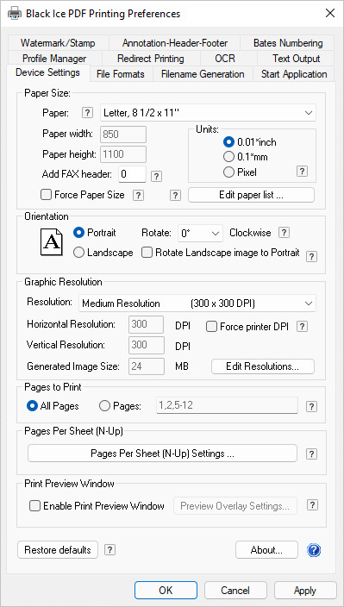
Task: Click Restore defaults button
Action: pos(58,550)
